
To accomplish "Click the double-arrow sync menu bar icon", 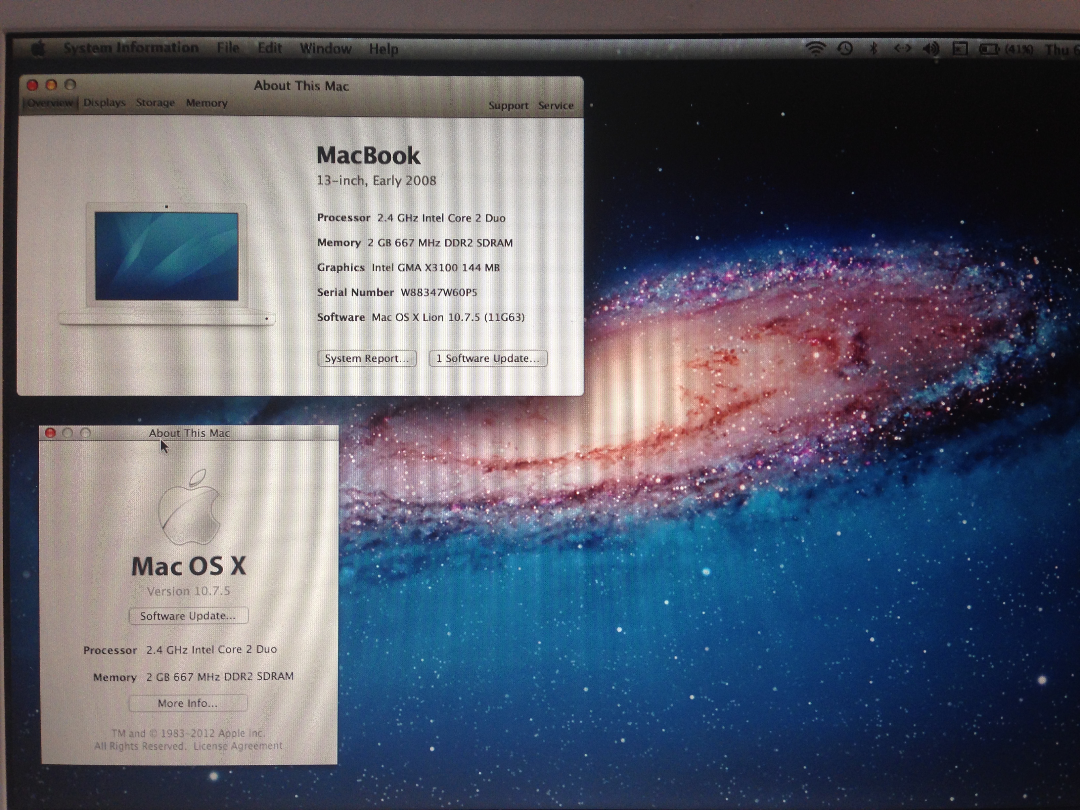I will click(x=902, y=49).
